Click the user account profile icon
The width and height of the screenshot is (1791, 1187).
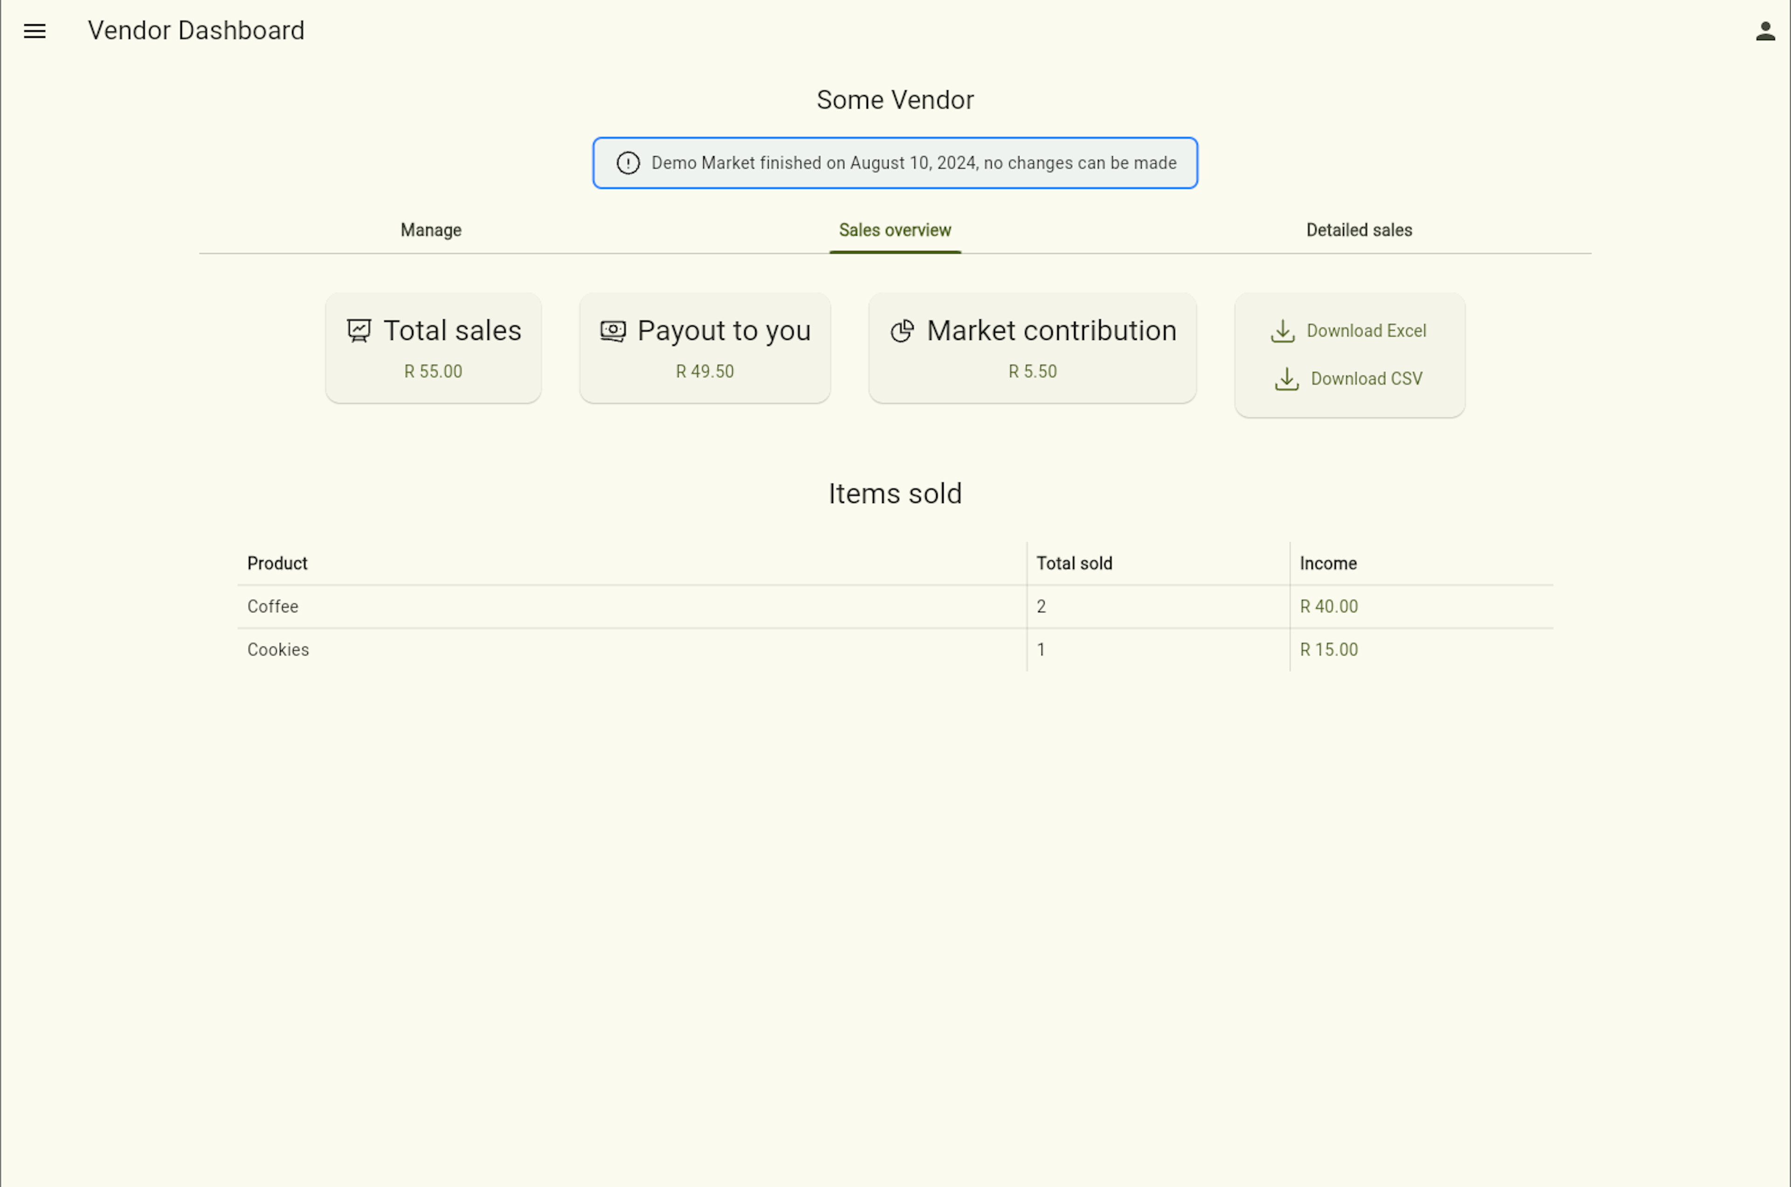tap(1765, 31)
